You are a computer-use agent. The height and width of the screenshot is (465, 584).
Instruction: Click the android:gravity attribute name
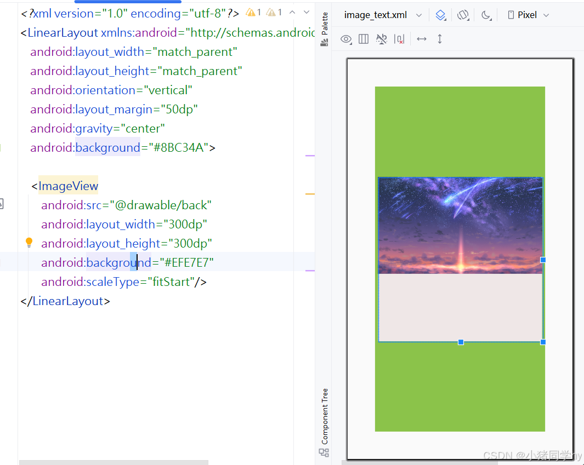click(x=71, y=128)
